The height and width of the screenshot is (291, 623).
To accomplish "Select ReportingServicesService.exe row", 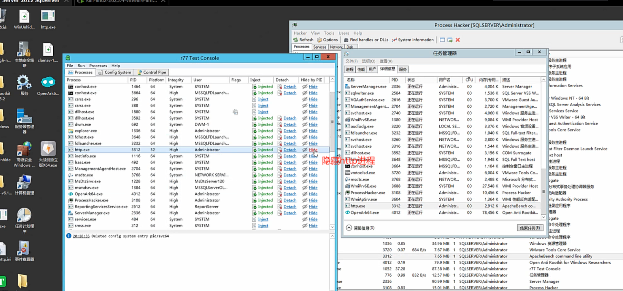I will (x=197, y=207).
